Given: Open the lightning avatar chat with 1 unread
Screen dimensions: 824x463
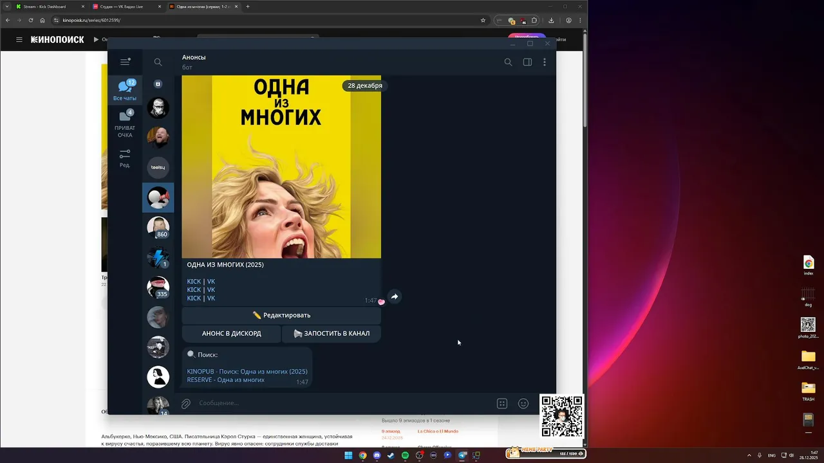Looking at the screenshot, I should (x=158, y=257).
